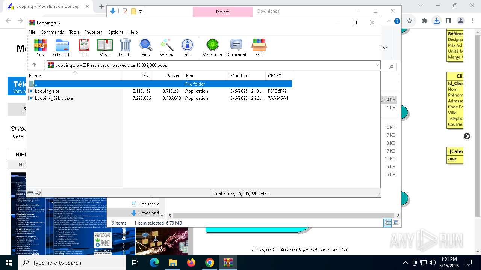
Task: Toggle Chrome side panel icon
Action: pos(449,21)
